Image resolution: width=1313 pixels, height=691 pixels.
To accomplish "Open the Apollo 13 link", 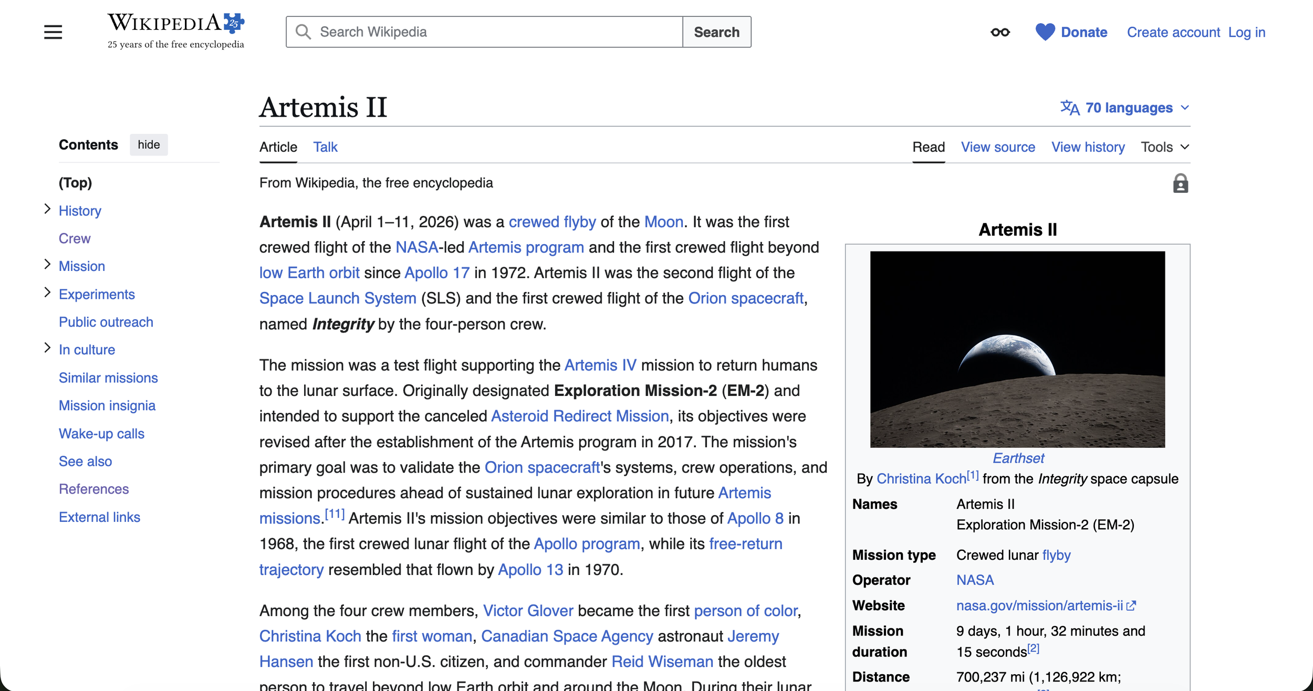I will pyautogui.click(x=530, y=570).
